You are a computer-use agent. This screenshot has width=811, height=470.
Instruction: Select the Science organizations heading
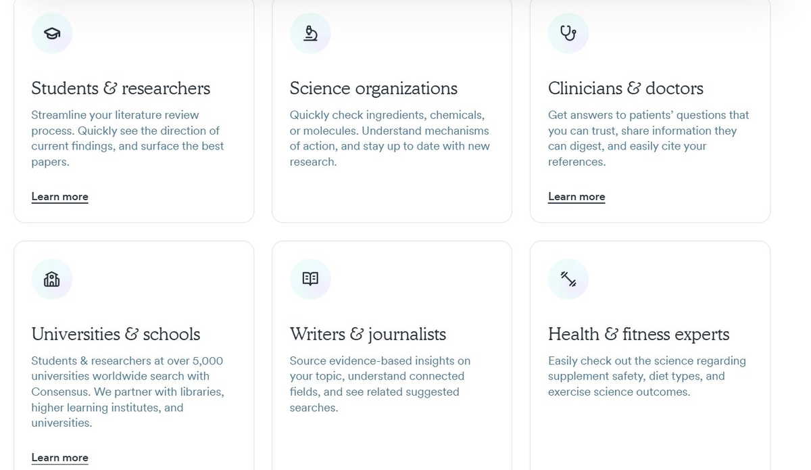pyautogui.click(x=374, y=89)
